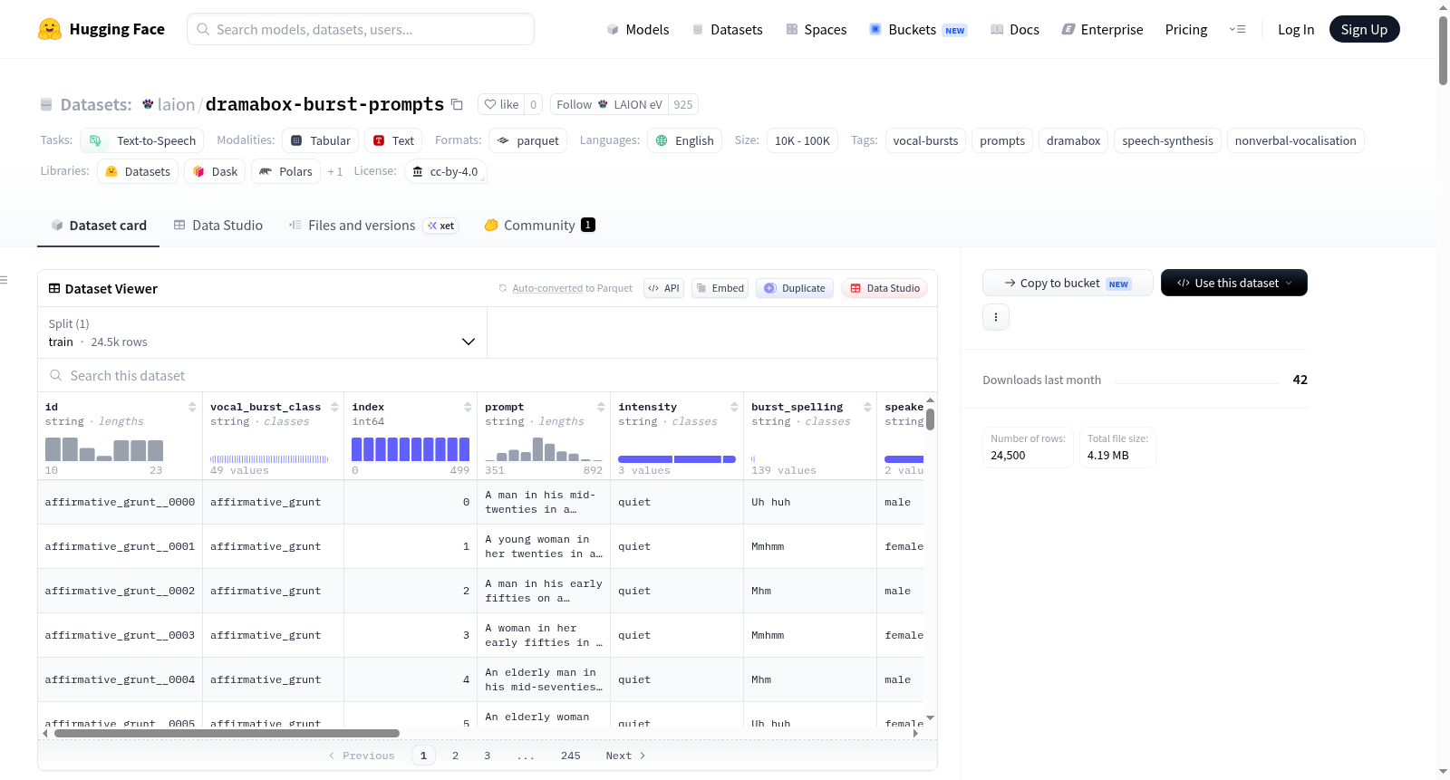Image resolution: width=1450 pixels, height=780 pixels.
Task: Copy dataset name with the copy icon
Action: point(457,104)
